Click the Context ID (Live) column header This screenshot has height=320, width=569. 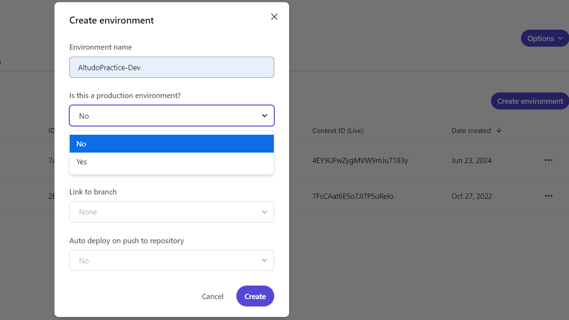(x=338, y=131)
